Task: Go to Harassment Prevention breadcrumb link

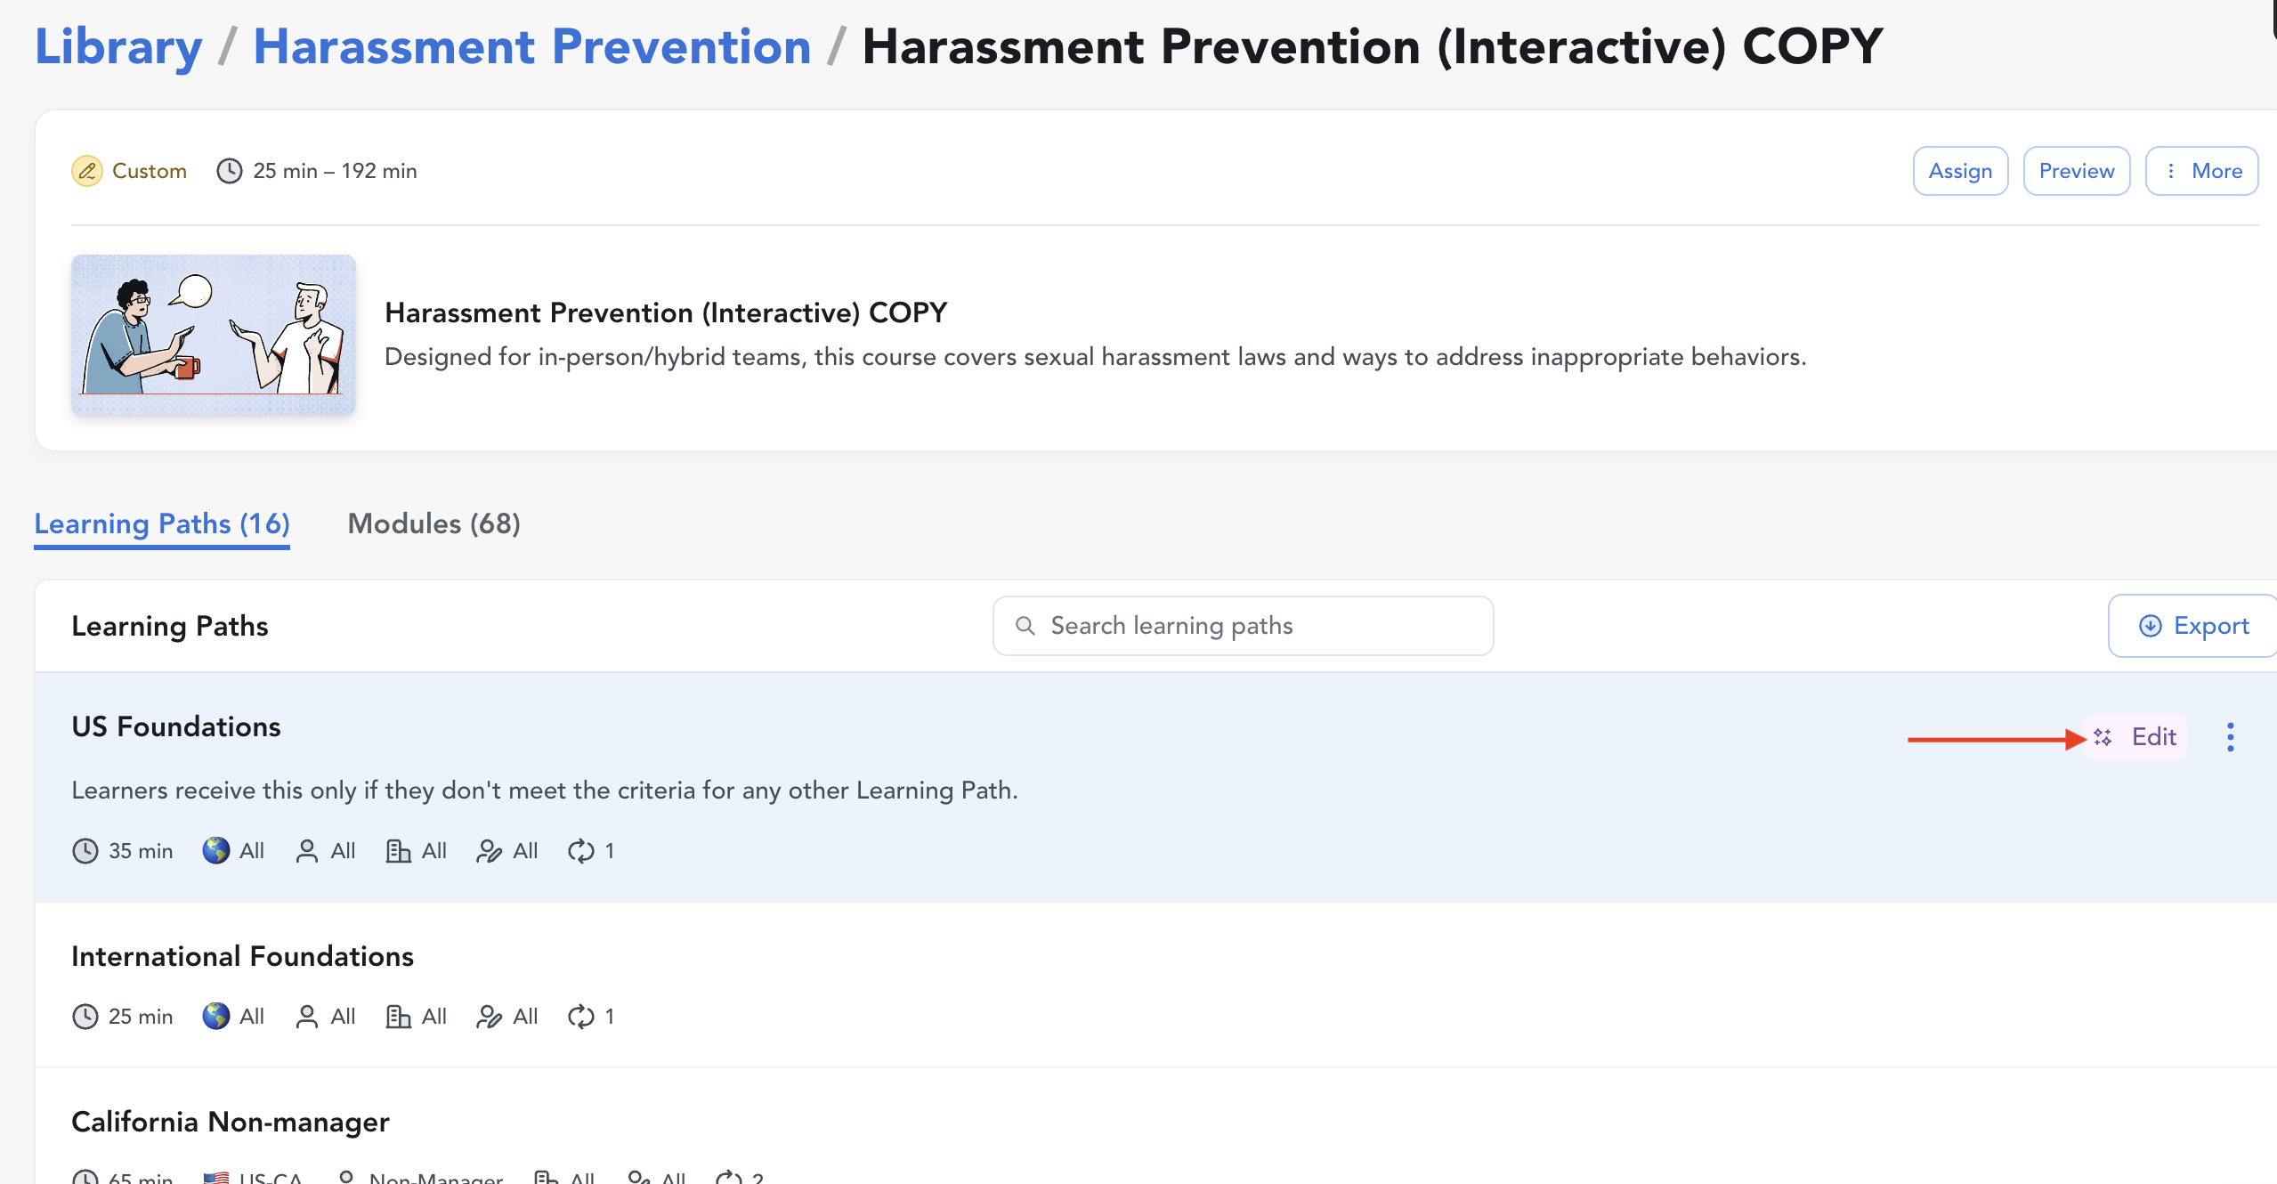Action: pos(532,46)
